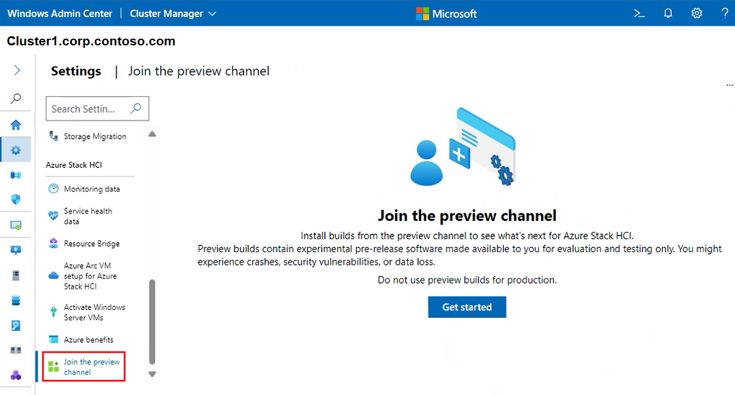The height and width of the screenshot is (395, 735).
Task: Open the SDN gateway sidebar icon
Action: pyautogui.click(x=16, y=350)
